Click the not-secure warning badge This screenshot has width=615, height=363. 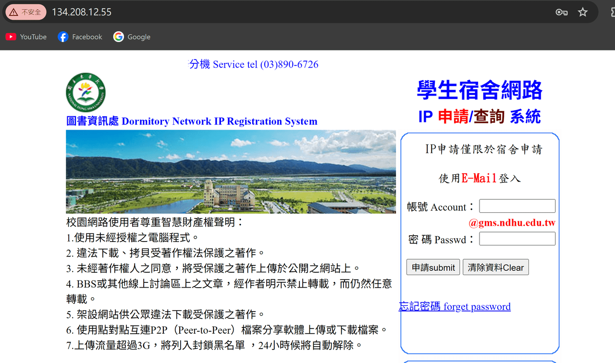point(26,12)
